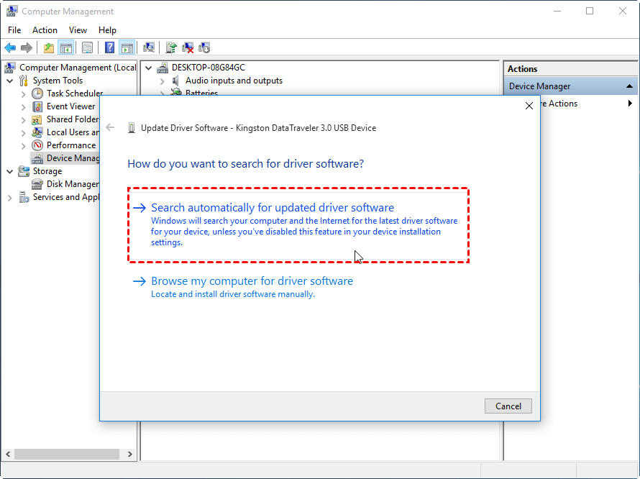Click the Local Users and Groups icon
The width and height of the screenshot is (640, 479).
pos(37,132)
